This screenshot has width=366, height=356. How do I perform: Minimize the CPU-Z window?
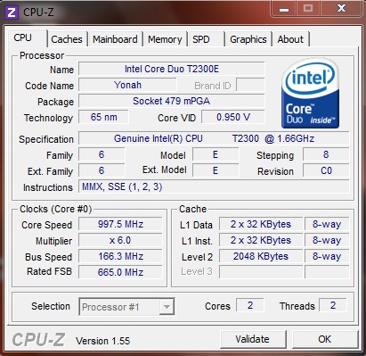click(x=284, y=8)
